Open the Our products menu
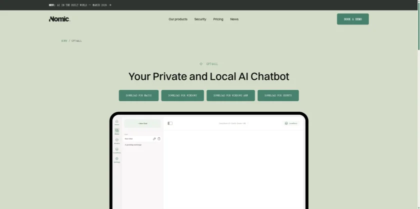This screenshot has height=209, width=420. coord(178,19)
